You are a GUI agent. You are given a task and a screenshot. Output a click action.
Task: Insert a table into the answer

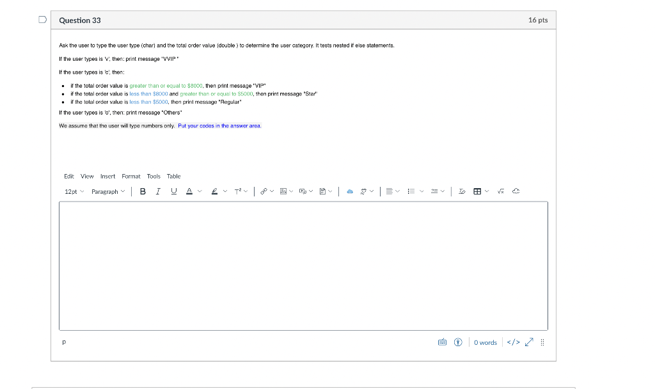(x=477, y=191)
